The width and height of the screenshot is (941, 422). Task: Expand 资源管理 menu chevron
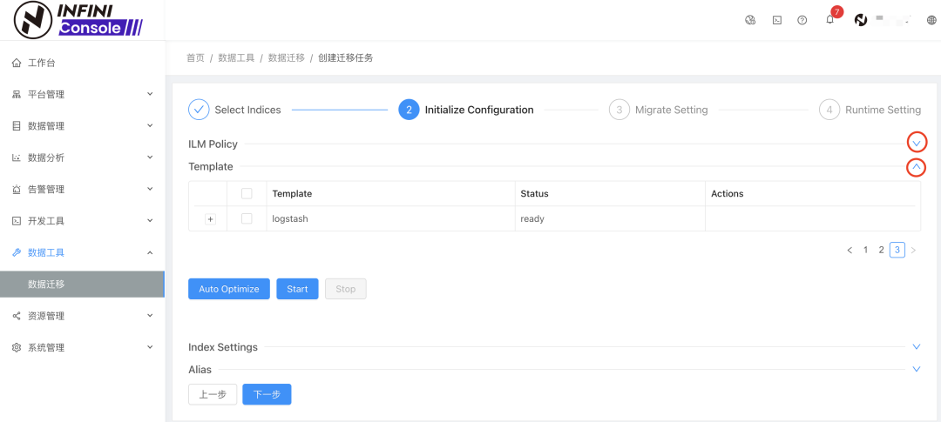coord(150,315)
